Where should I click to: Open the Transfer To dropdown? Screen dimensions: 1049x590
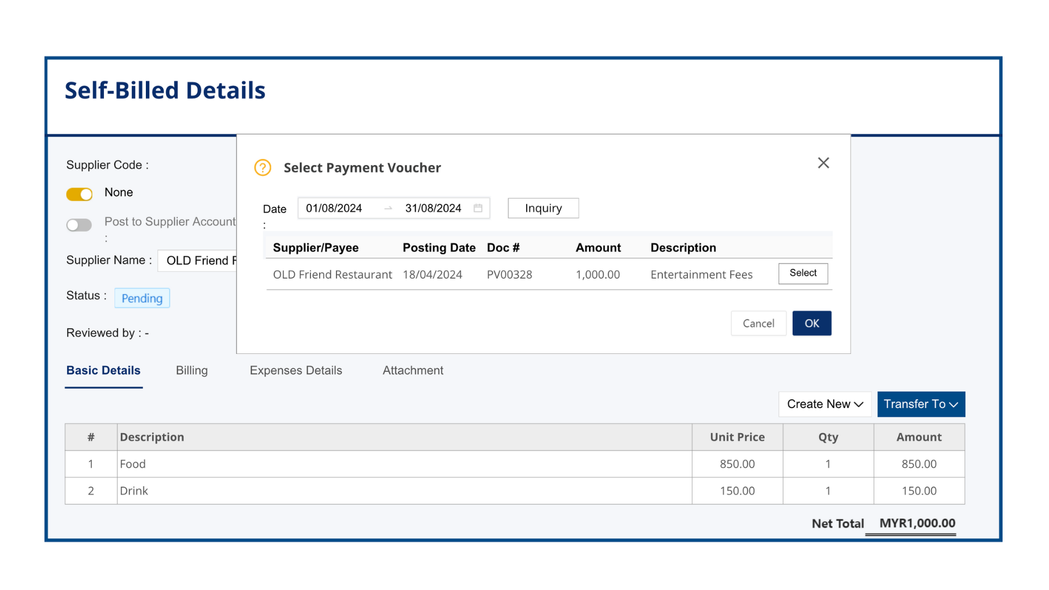pyautogui.click(x=921, y=404)
